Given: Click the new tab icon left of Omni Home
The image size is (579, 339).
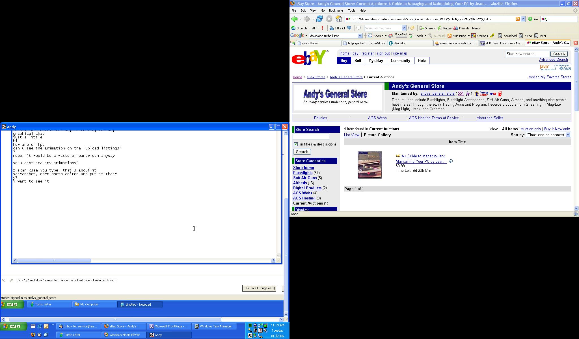Looking at the screenshot, I should 292,43.
